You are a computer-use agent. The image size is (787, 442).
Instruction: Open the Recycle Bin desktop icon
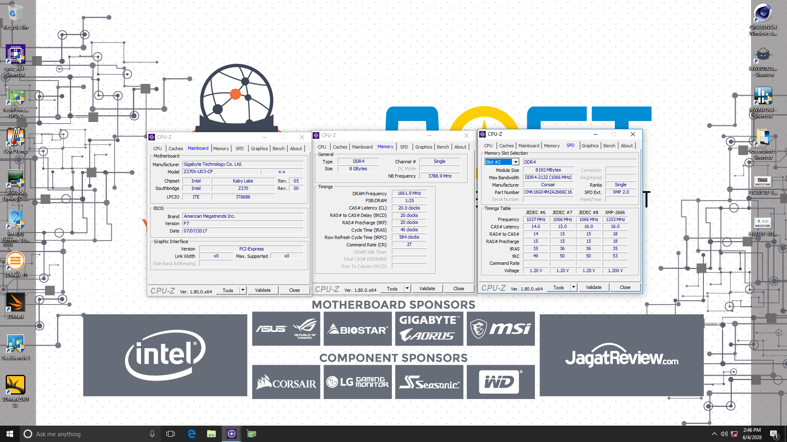coord(15,16)
